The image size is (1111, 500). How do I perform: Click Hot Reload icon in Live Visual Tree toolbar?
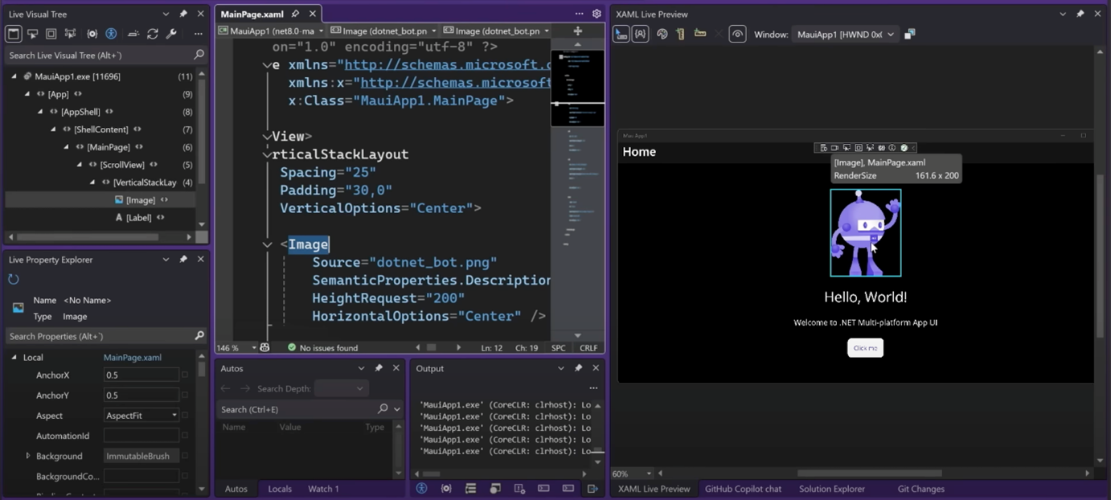[133, 34]
